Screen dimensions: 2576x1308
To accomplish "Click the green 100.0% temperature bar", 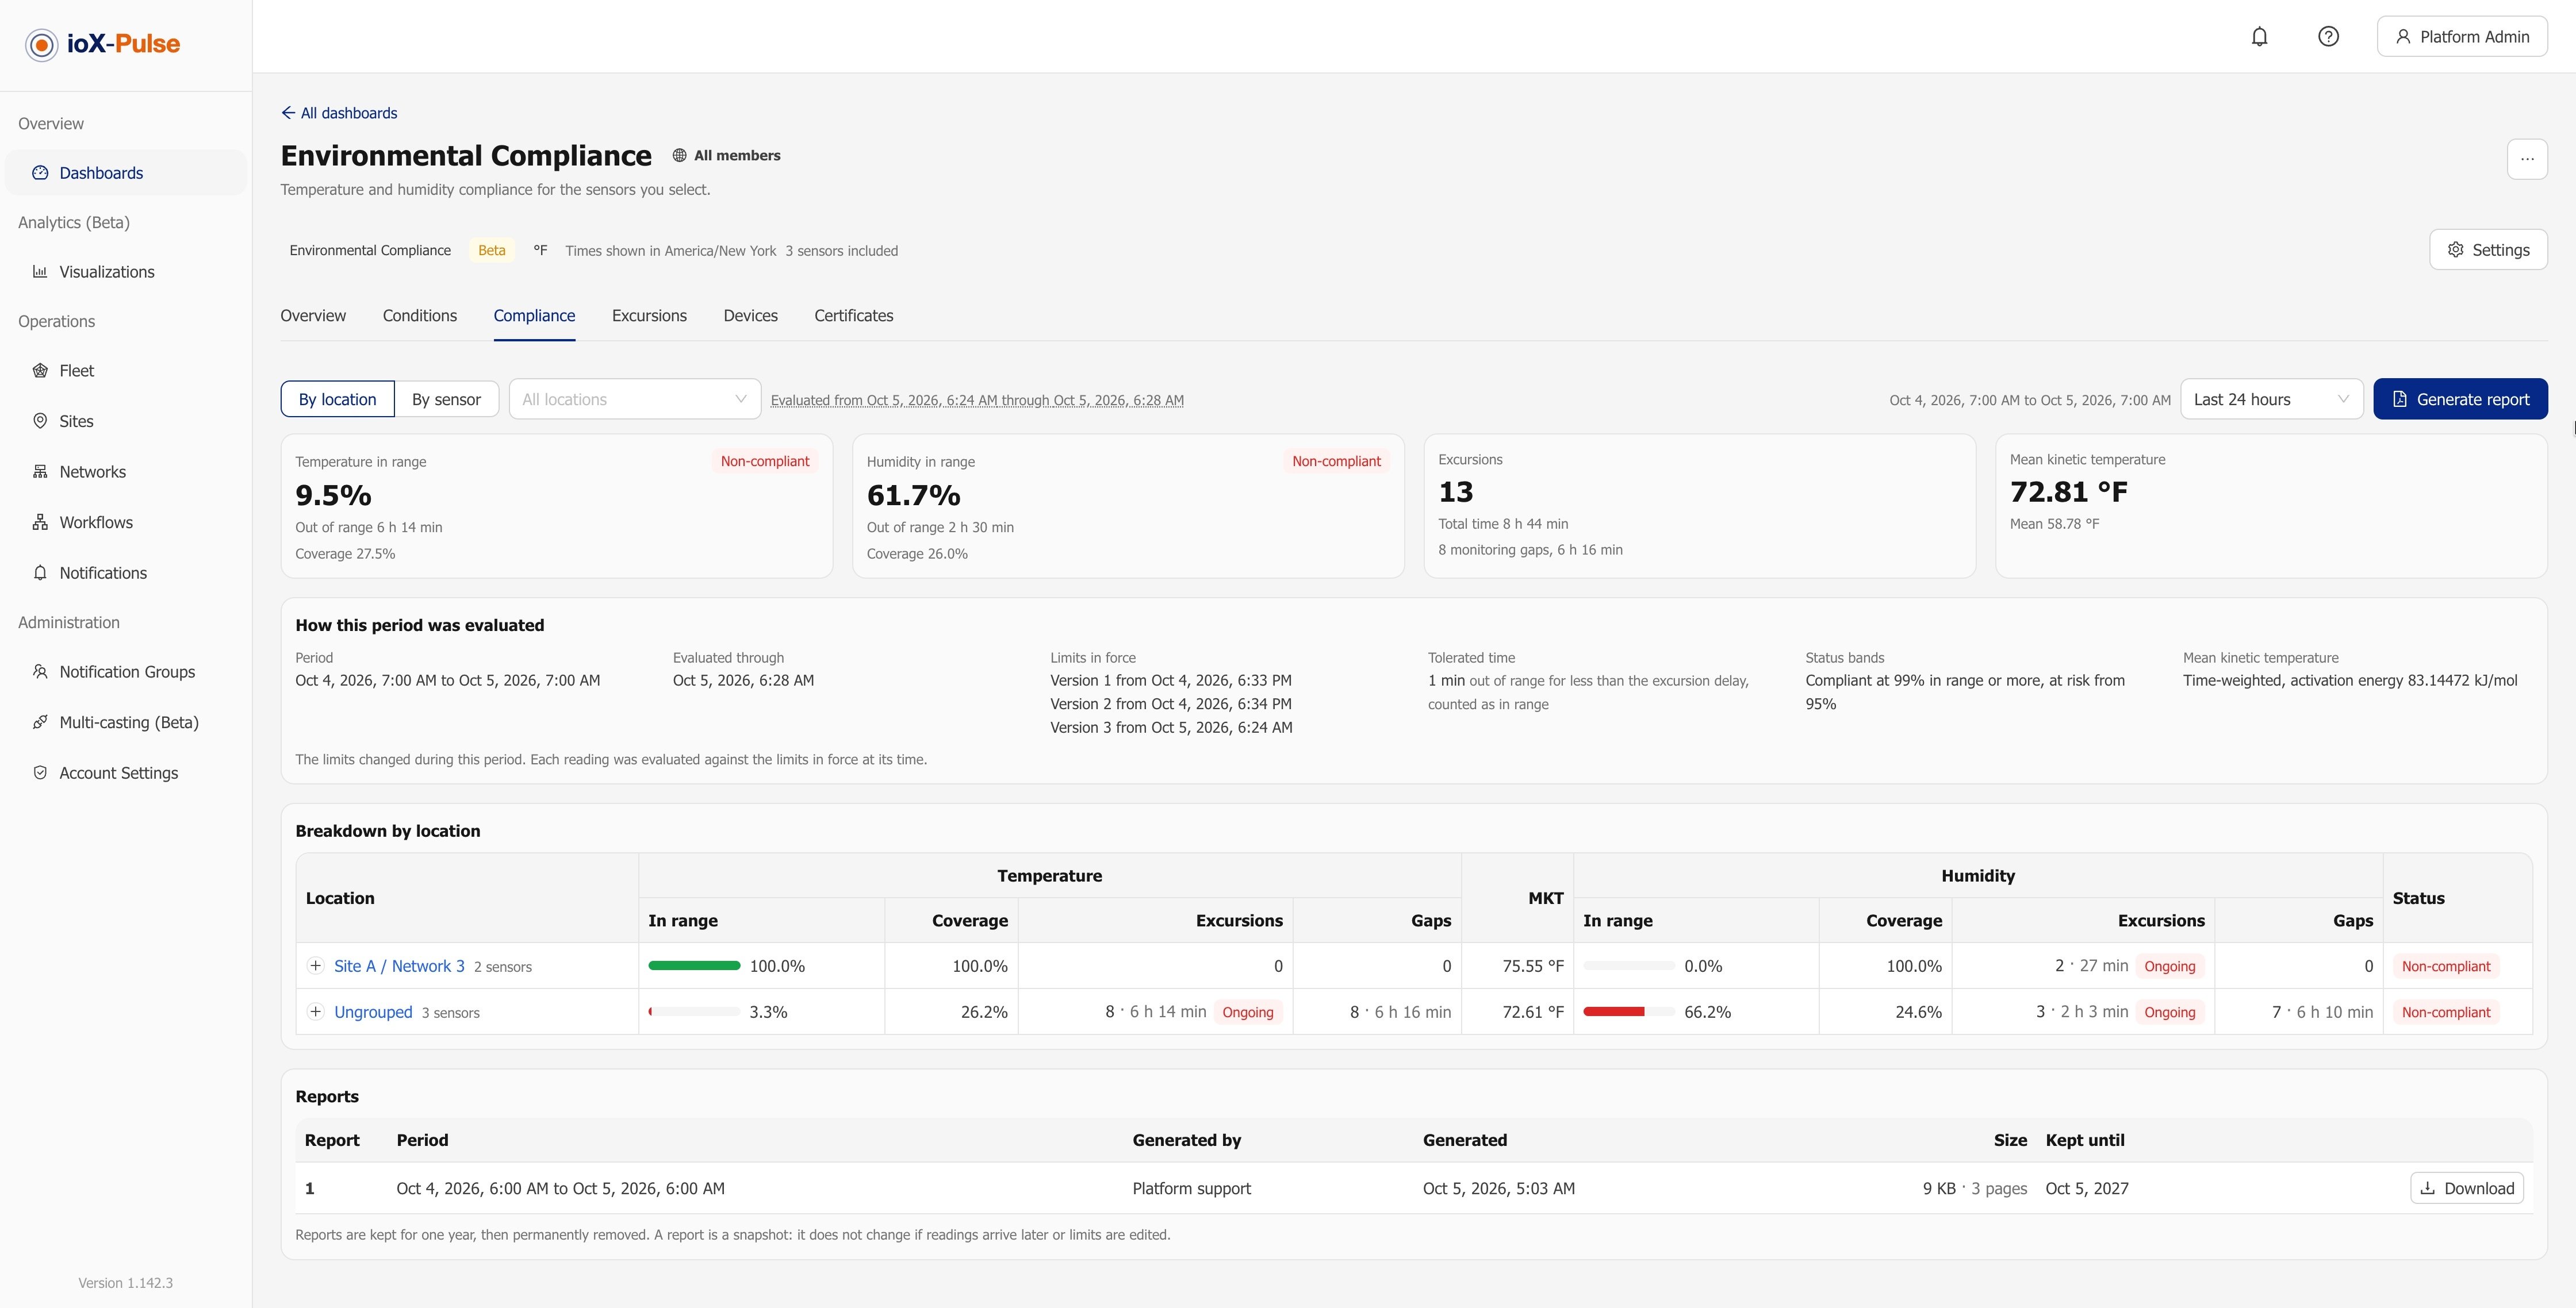I will pos(694,966).
